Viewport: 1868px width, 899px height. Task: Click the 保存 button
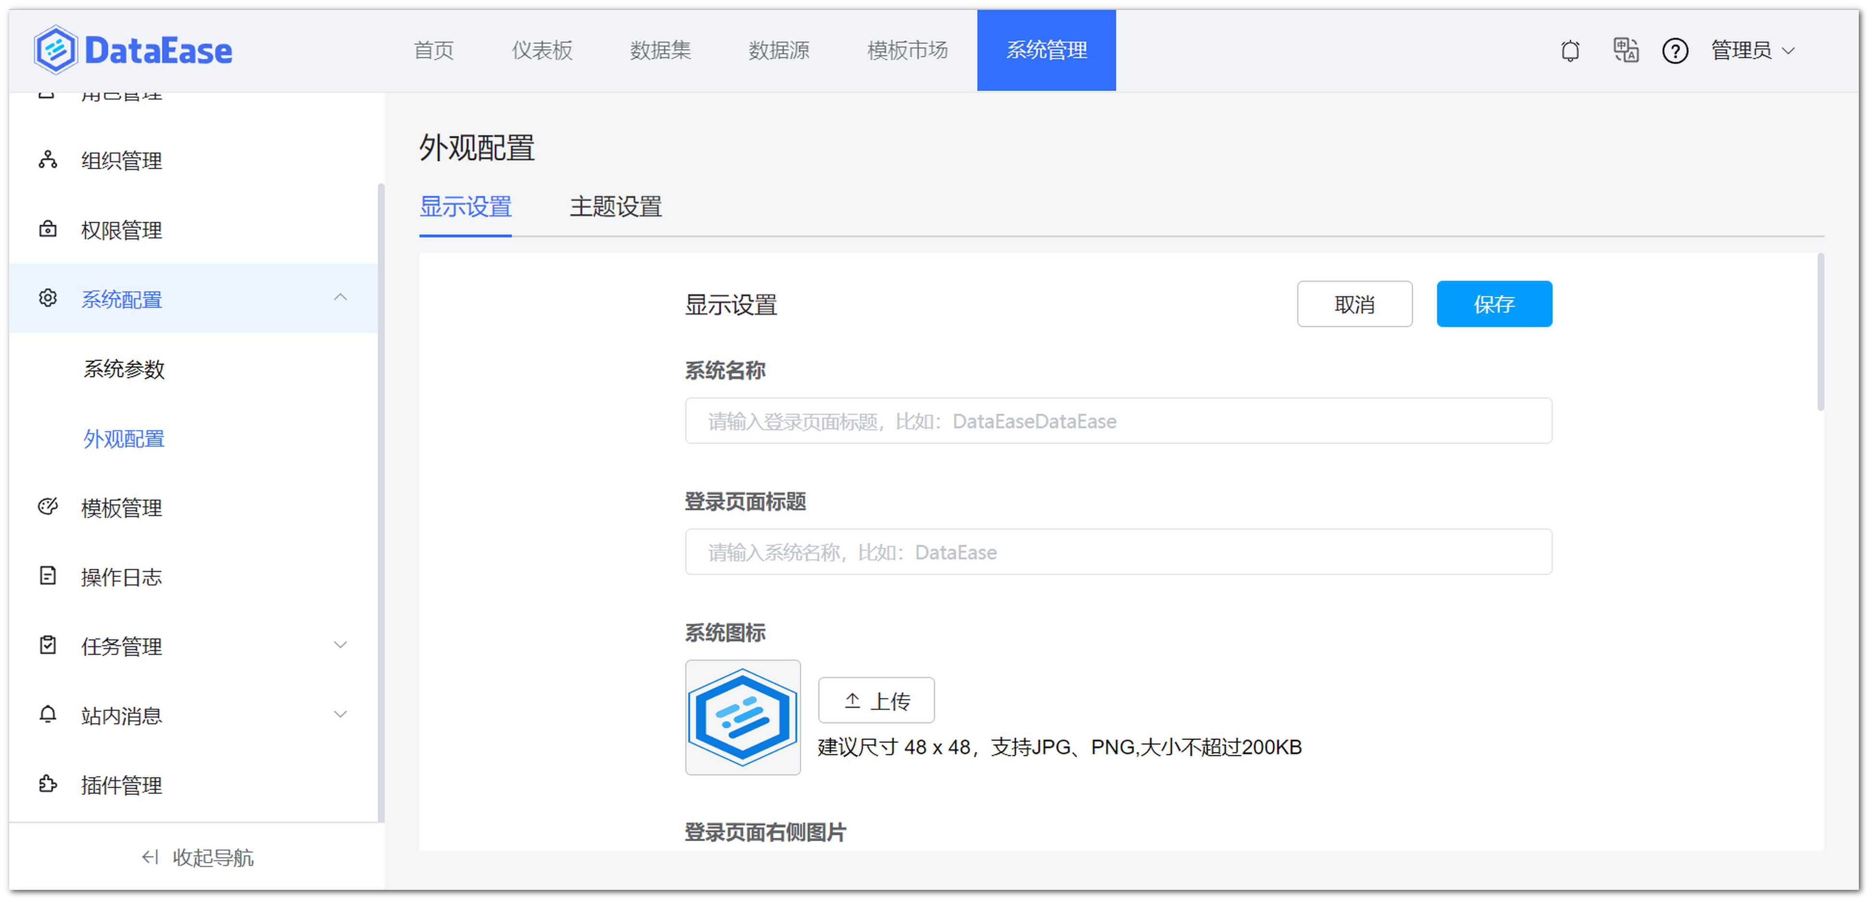click(1495, 304)
